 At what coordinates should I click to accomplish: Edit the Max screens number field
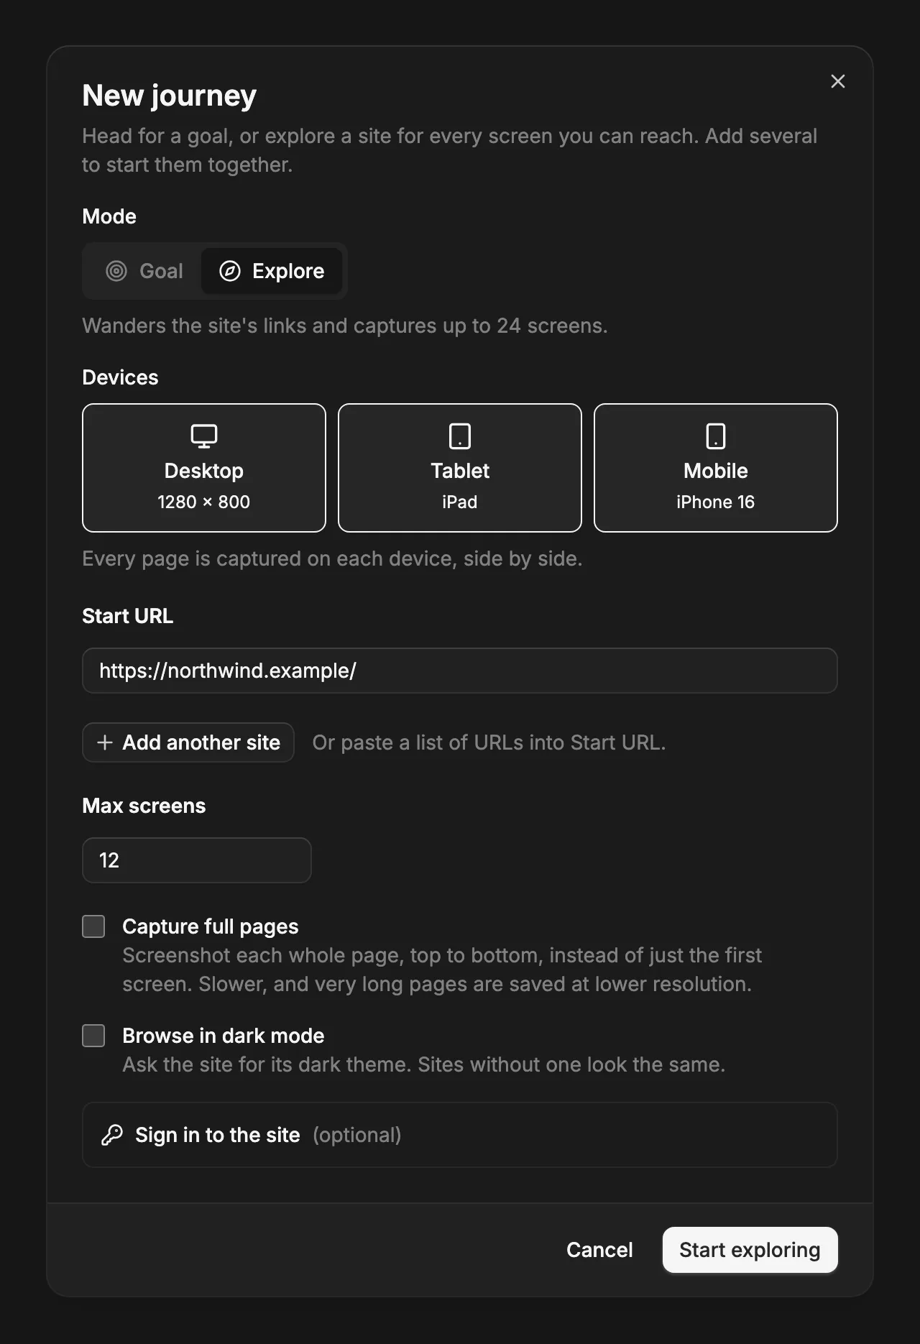197,860
